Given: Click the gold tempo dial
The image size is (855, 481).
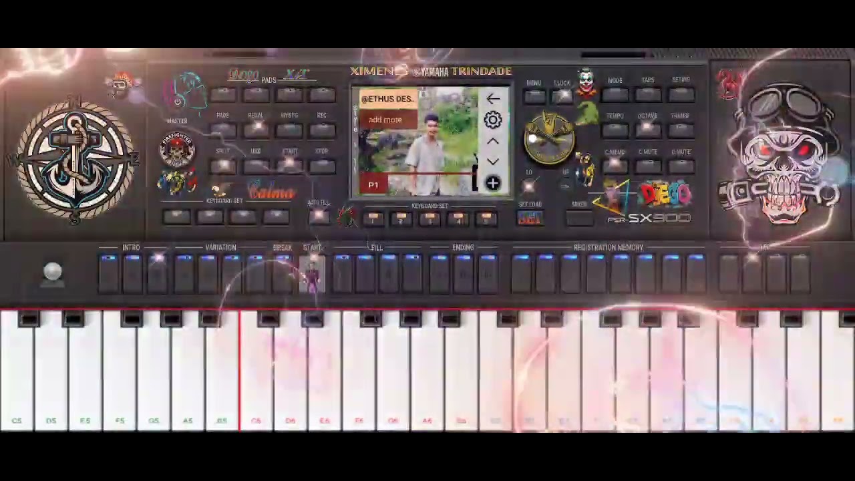Looking at the screenshot, I should (549, 140).
